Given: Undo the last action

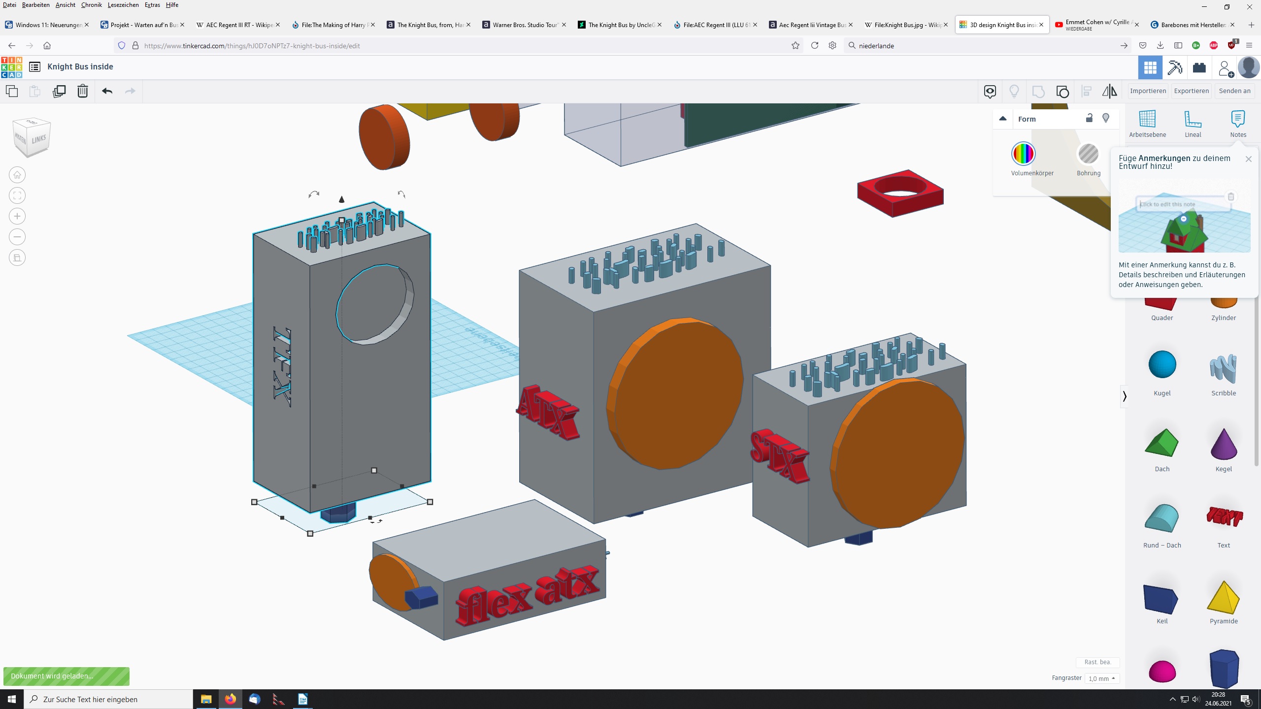Looking at the screenshot, I should click(x=107, y=91).
